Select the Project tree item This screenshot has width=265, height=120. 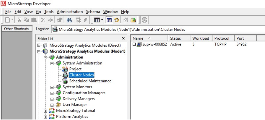tap(75, 69)
